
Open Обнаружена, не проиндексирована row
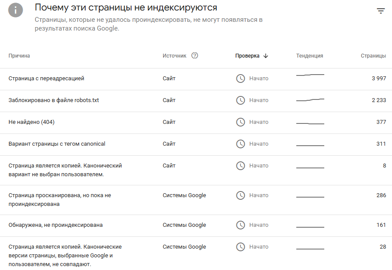56,225
